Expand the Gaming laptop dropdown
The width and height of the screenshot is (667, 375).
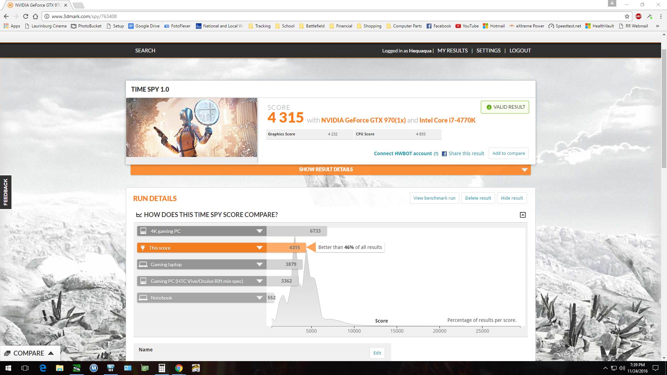click(x=260, y=265)
